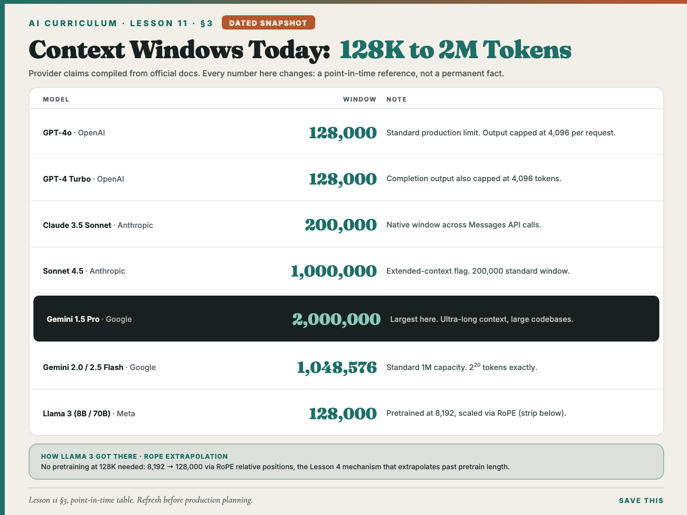Click the 1,048,576 window value
The image size is (687, 515).
click(x=337, y=367)
